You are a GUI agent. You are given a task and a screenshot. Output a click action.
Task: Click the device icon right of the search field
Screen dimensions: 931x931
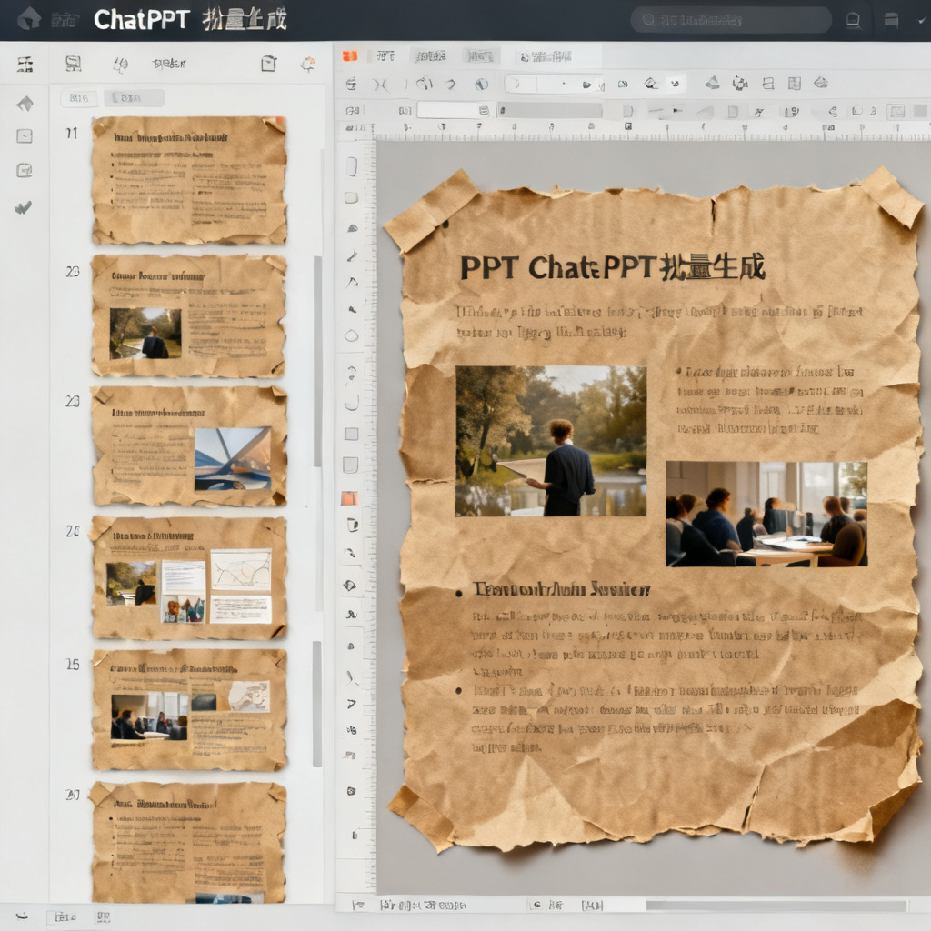click(853, 20)
